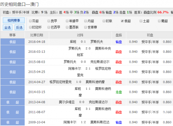
Task: Select the date 2015-04-25
Action: [37, 72]
